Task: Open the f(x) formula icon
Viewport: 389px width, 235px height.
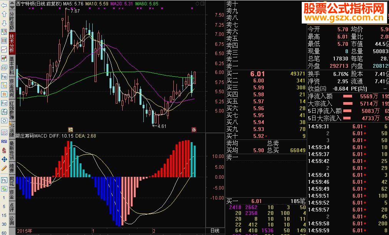Action: 4,112
